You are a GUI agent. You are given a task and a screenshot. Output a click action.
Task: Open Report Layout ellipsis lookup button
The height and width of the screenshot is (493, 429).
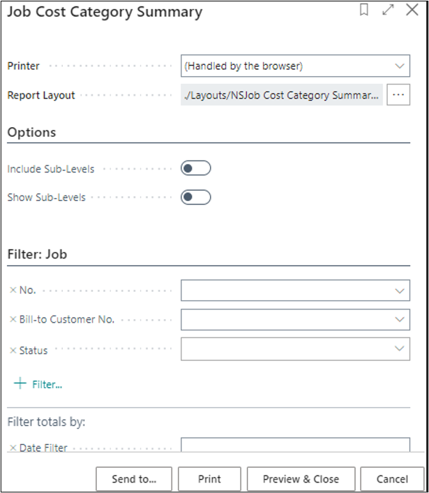pos(398,95)
